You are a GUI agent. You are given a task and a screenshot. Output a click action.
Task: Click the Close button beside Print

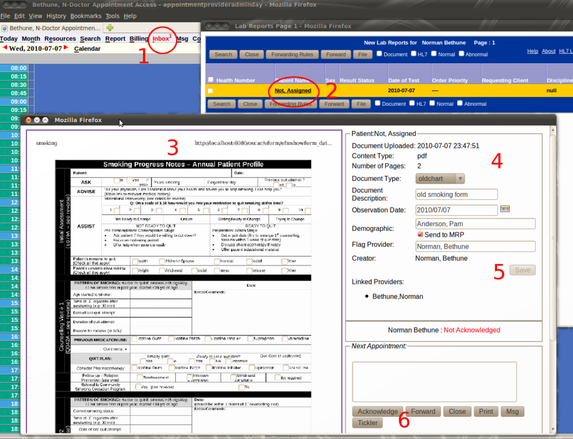457,412
